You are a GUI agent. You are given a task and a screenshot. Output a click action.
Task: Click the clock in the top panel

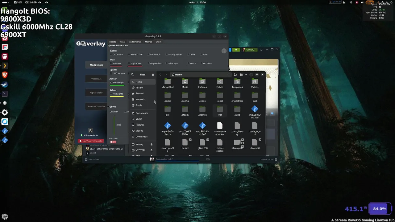[x=198, y=2]
